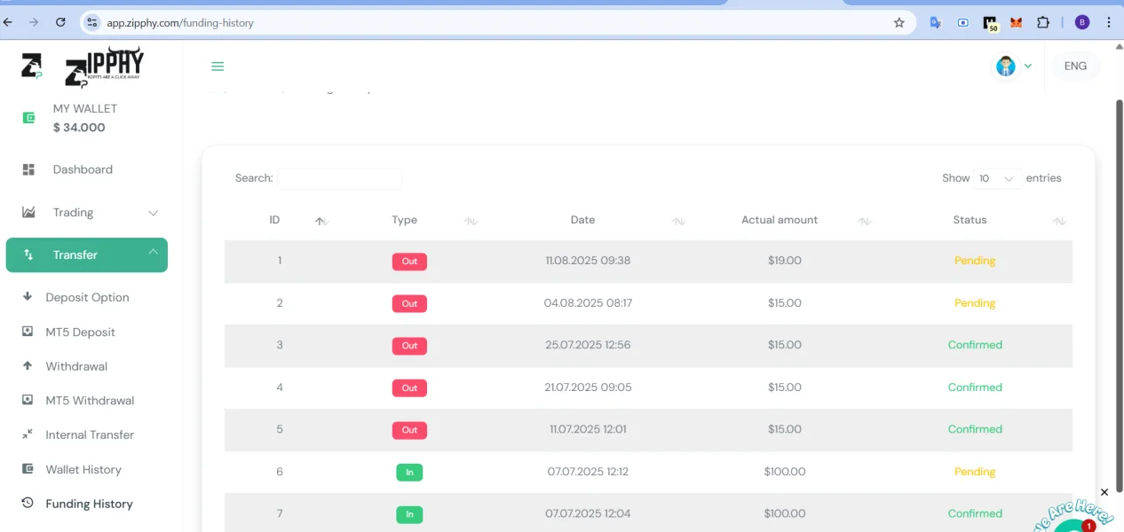
Task: Click in the Search input field
Action: pos(339,179)
